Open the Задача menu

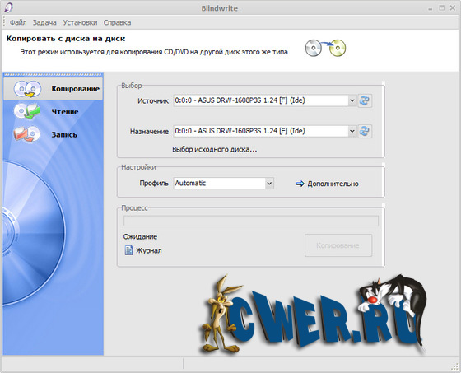click(x=44, y=22)
